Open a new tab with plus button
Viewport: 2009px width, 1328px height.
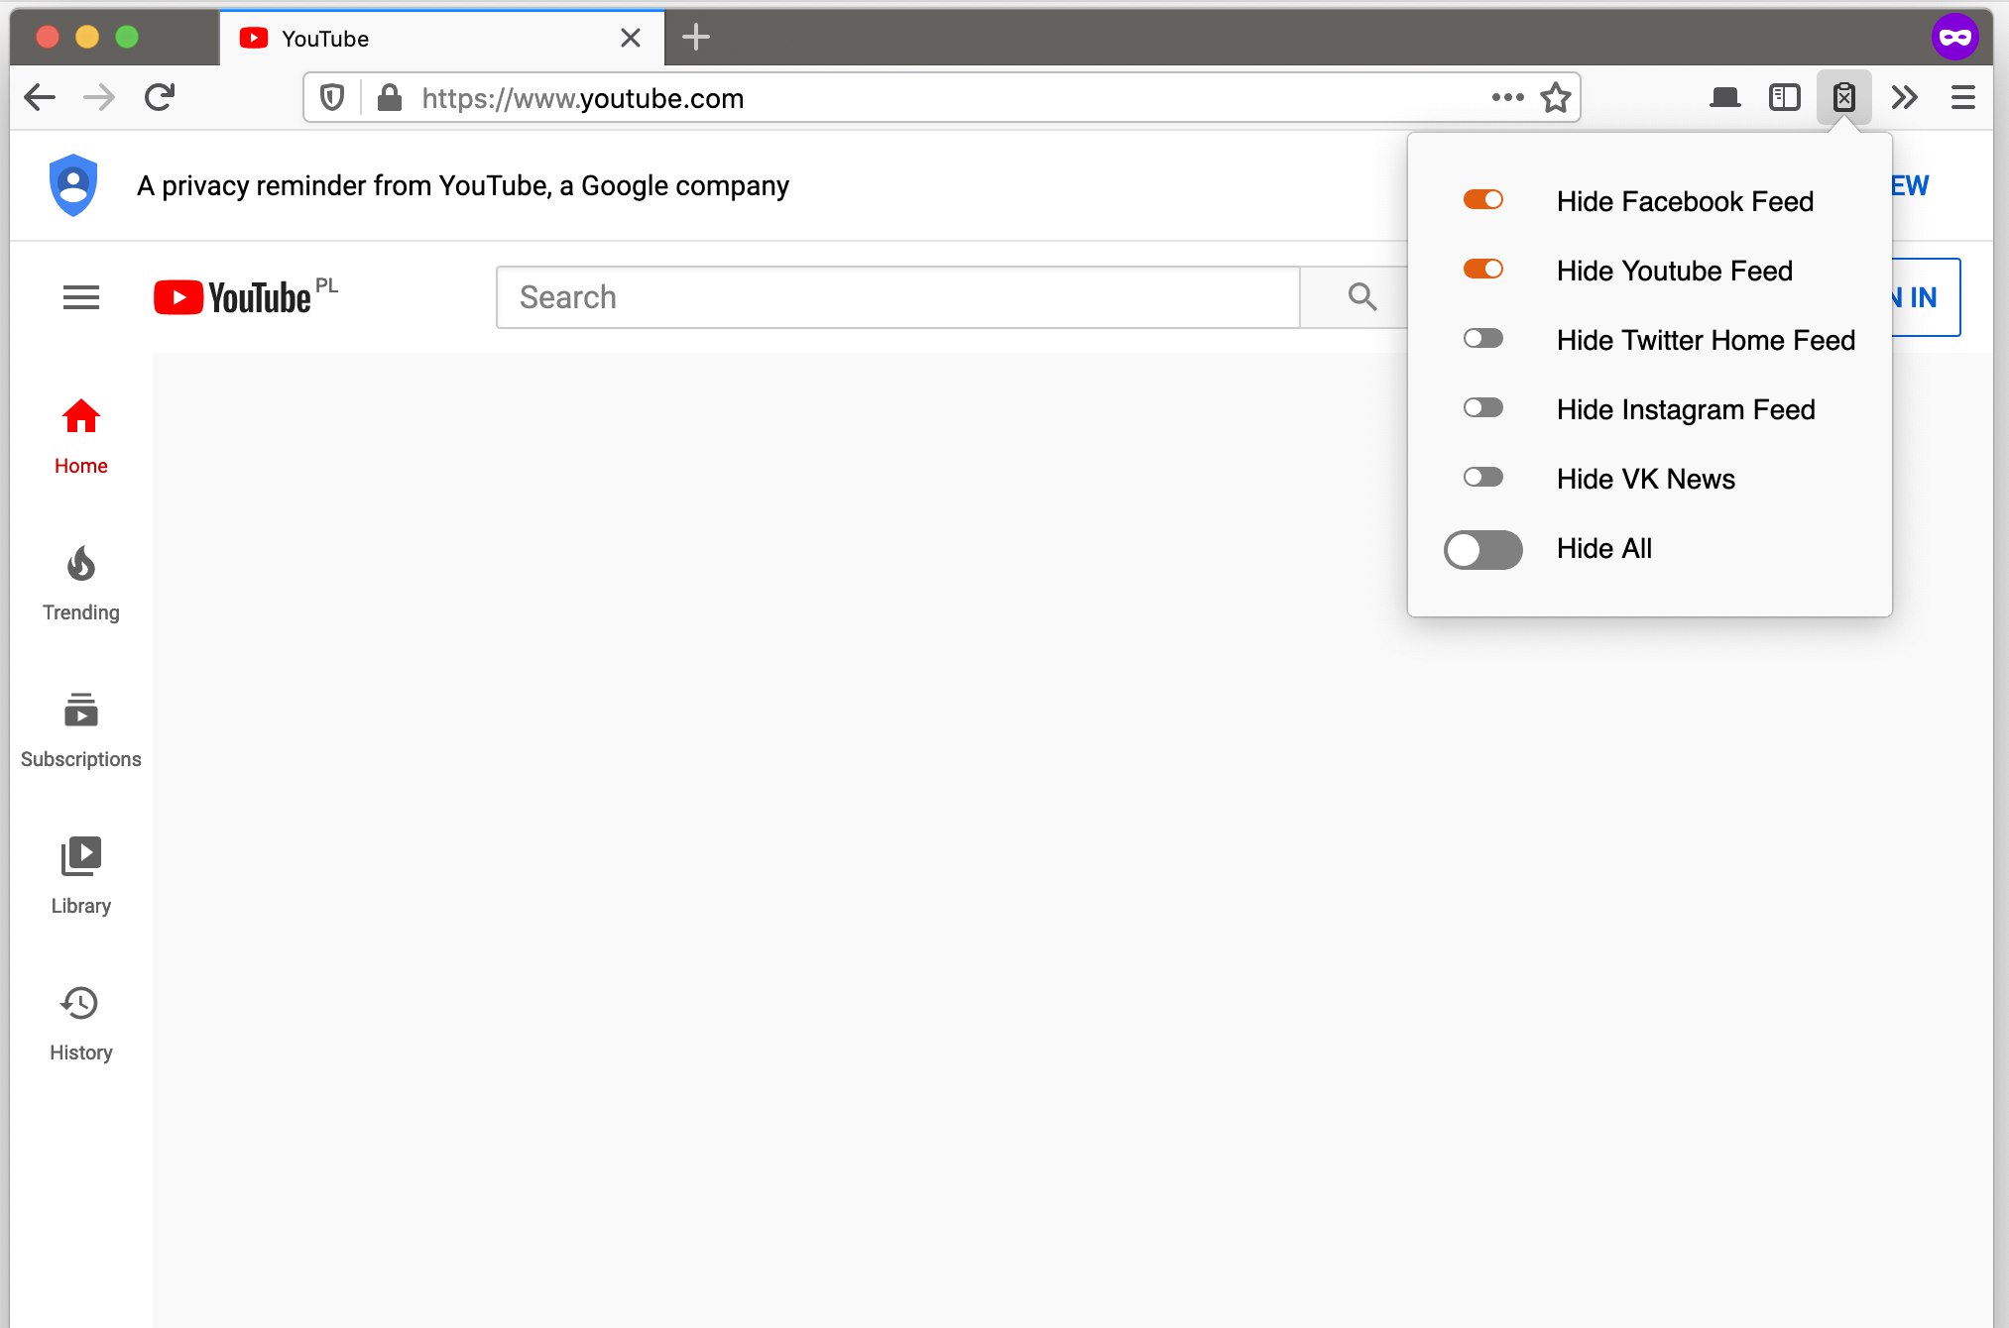coord(696,38)
